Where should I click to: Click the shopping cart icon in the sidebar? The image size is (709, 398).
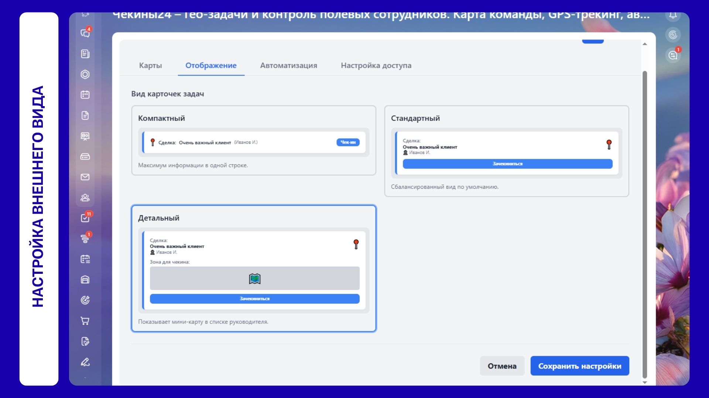click(x=85, y=321)
